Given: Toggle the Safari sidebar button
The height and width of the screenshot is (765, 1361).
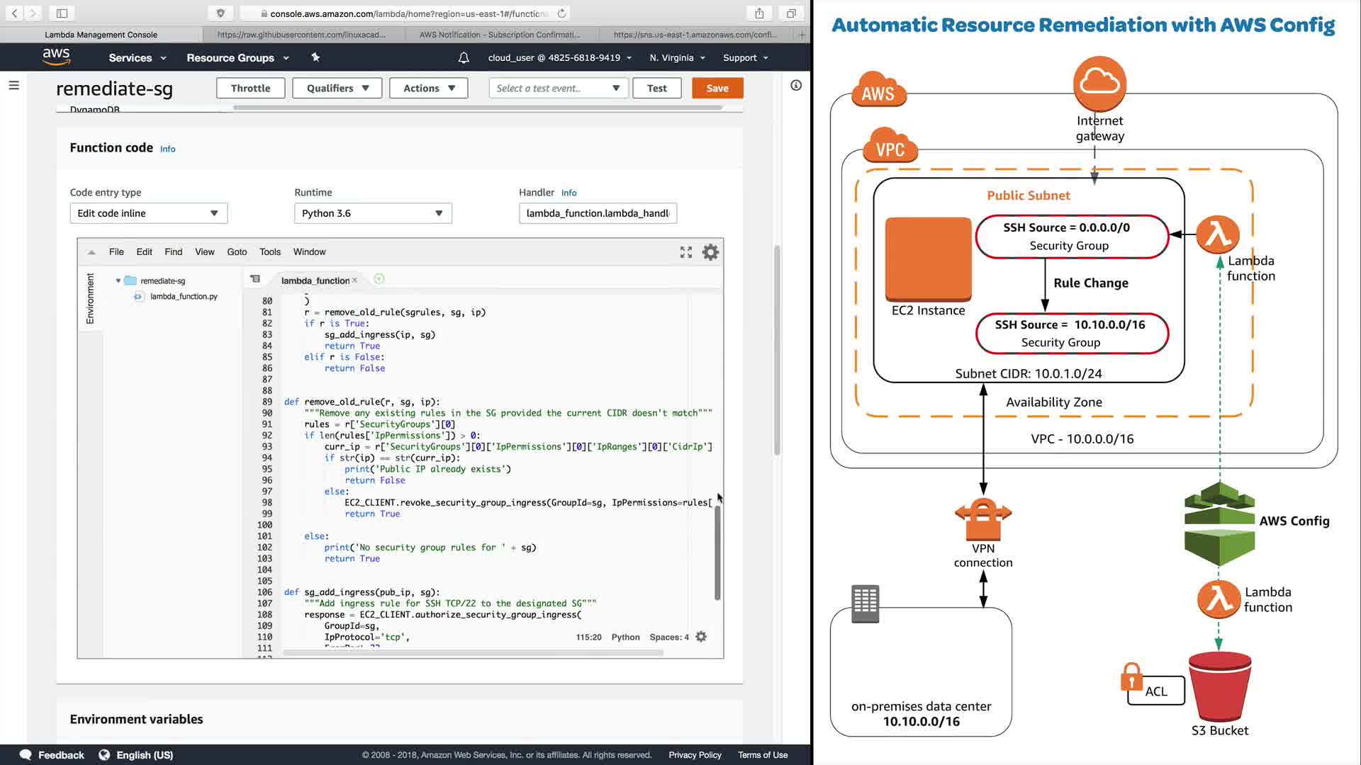Looking at the screenshot, I should point(62,13).
